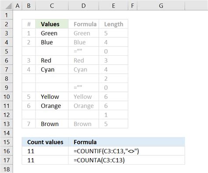Image resolution: width=208 pixels, height=173 pixels.
Task: Click the length value 2 in row 8
Action: pos(113,79)
